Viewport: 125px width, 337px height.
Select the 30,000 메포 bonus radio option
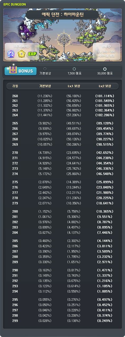click(105, 69)
